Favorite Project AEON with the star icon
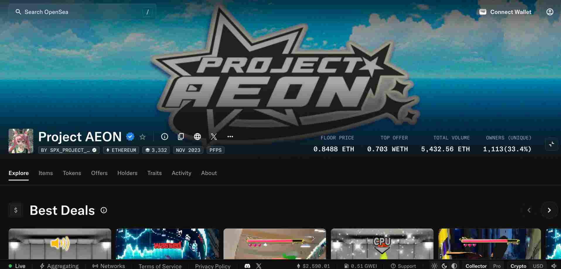 (143, 137)
